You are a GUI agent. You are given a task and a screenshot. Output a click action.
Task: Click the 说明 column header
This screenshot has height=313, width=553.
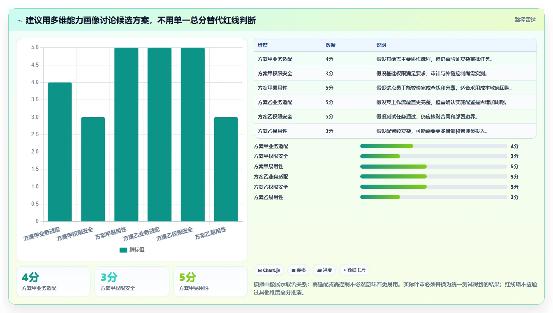381,45
